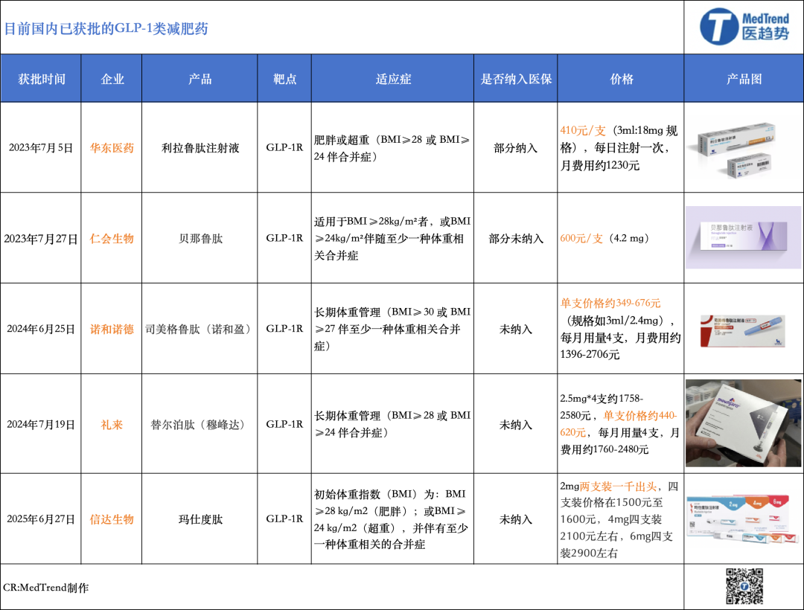Click the 是否纳入医保 column header

click(516, 79)
